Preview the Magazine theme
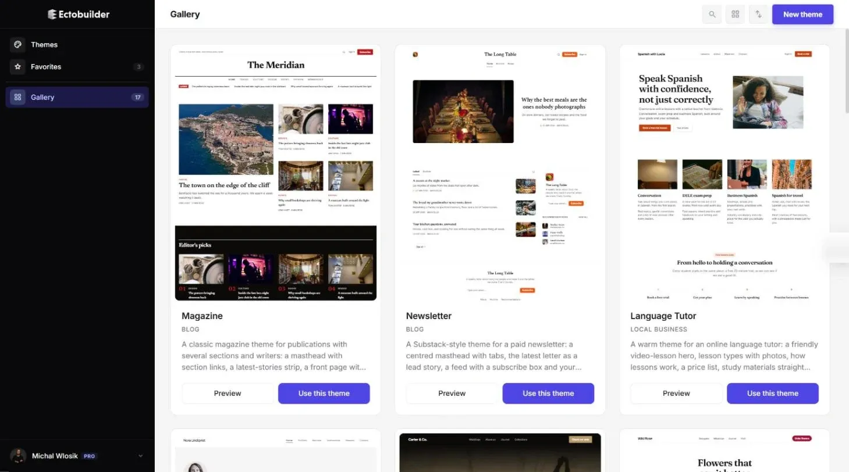Image resolution: width=849 pixels, height=472 pixels. point(228,394)
